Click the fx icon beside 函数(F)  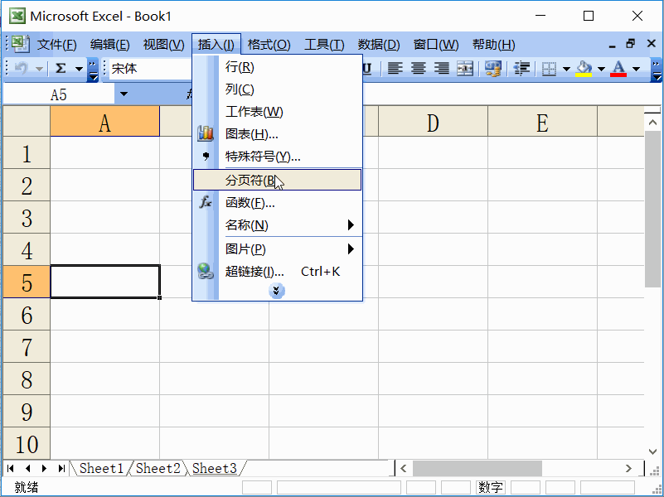206,202
